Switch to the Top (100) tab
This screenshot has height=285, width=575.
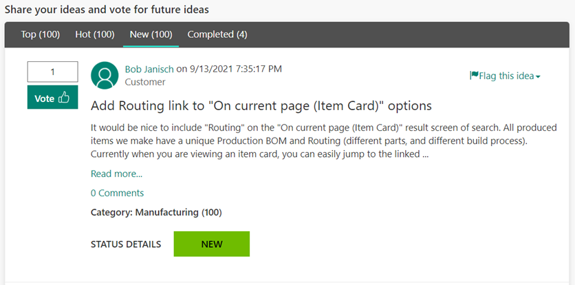[41, 34]
